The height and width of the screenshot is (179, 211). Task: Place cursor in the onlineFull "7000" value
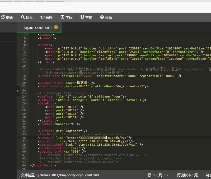pos(88,76)
